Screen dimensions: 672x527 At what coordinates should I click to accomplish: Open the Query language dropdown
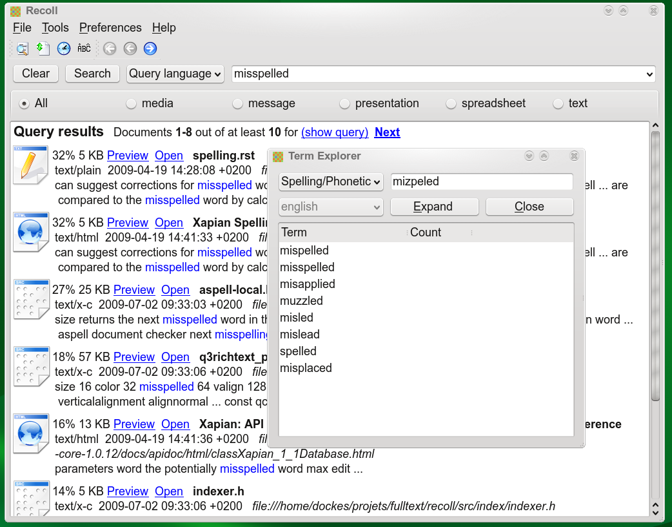pyautogui.click(x=175, y=74)
